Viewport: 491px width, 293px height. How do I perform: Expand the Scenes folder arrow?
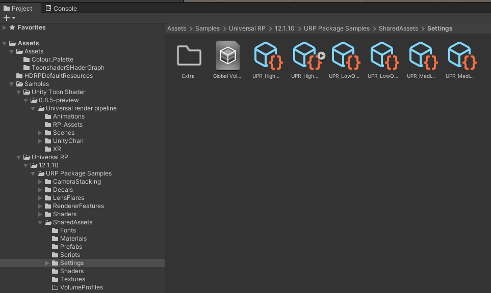(x=40, y=133)
